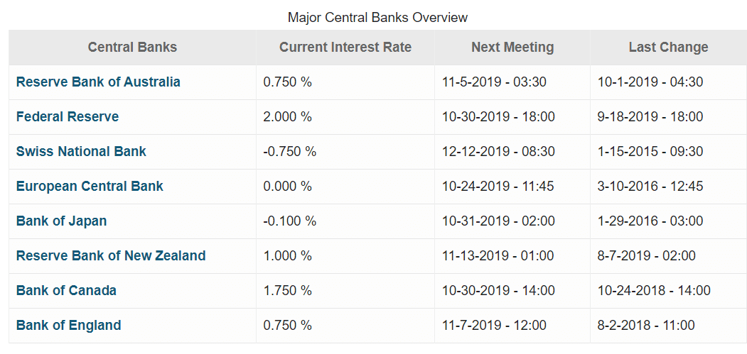Click the Federal Reserve 2.000 % rate

[x=288, y=116]
